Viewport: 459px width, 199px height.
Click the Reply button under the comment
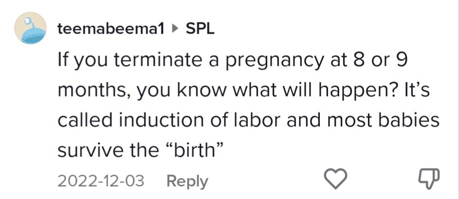(187, 181)
